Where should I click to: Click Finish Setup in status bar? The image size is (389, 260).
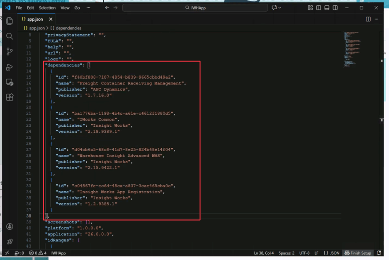[358, 253]
